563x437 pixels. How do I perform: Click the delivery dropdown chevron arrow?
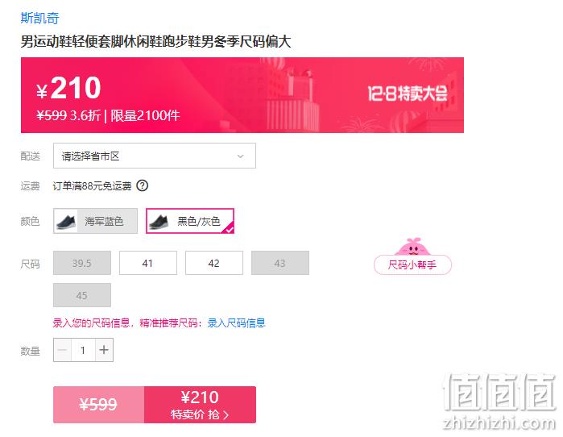click(x=241, y=156)
